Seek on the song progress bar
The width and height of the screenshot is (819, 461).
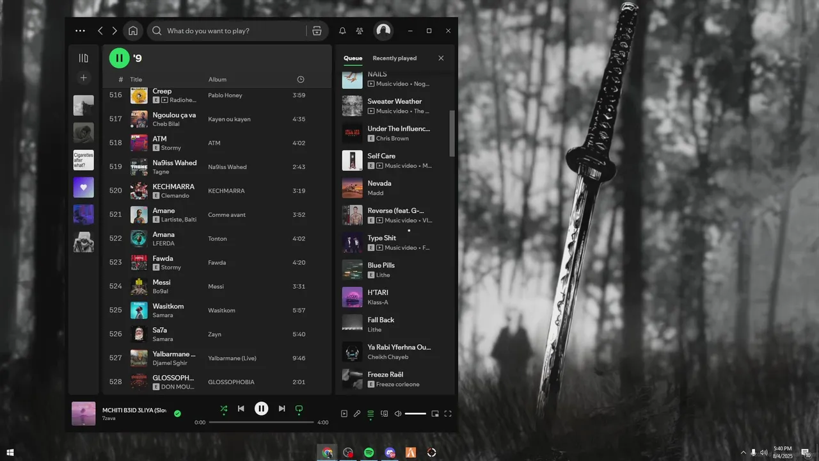point(261,423)
